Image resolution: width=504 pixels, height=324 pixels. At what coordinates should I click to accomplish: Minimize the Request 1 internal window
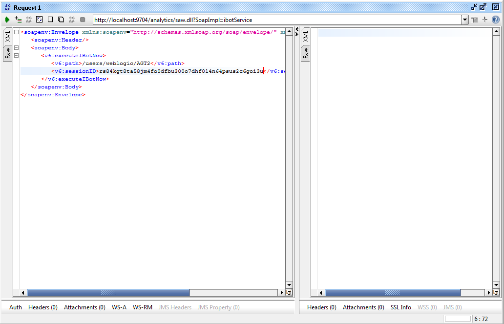[474, 7]
